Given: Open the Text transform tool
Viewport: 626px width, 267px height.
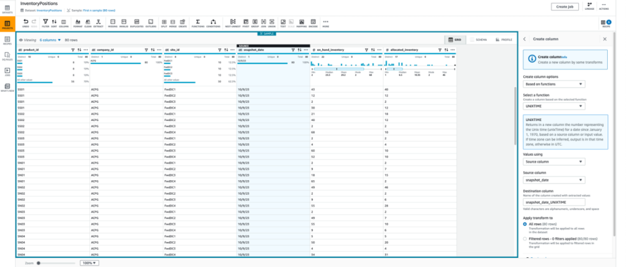Looking at the screenshot, I should (283, 23).
